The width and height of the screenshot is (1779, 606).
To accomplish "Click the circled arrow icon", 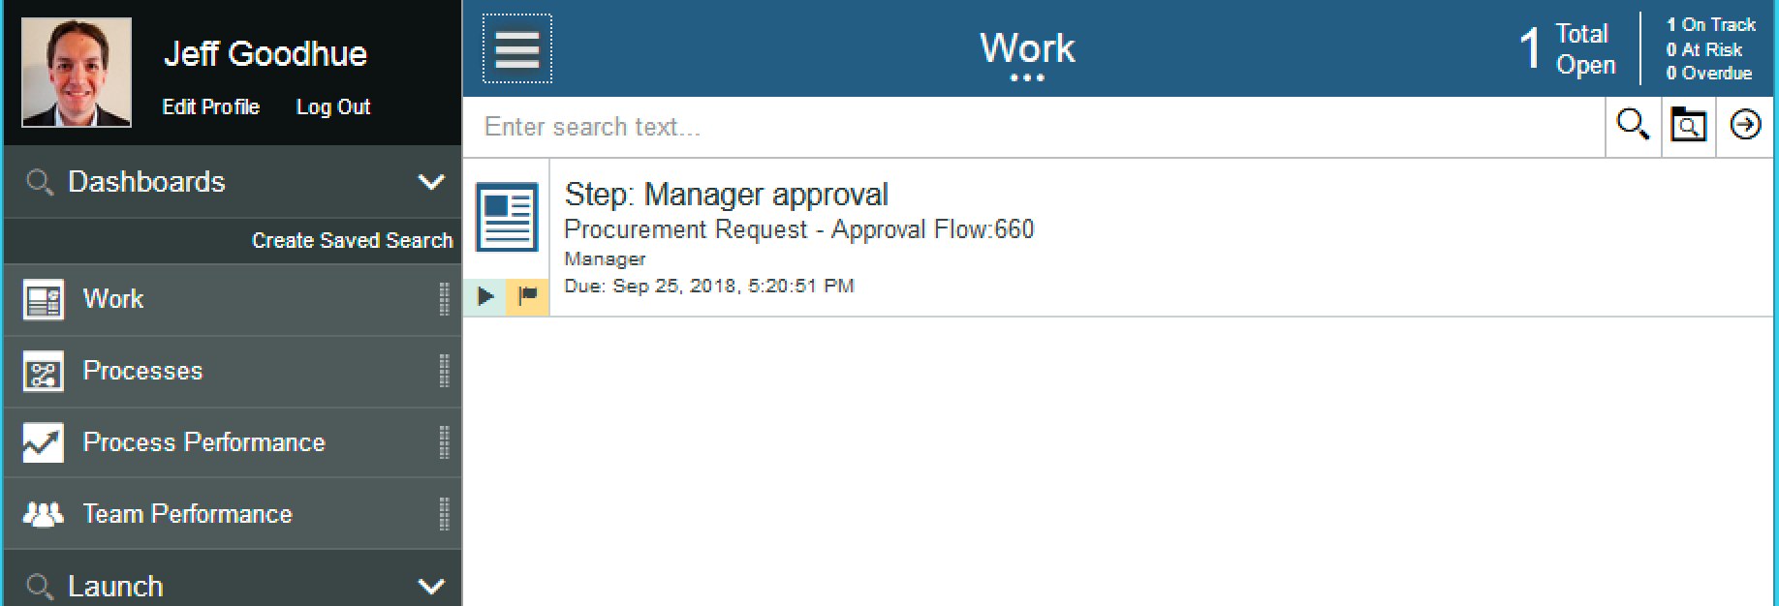I will point(1745,125).
